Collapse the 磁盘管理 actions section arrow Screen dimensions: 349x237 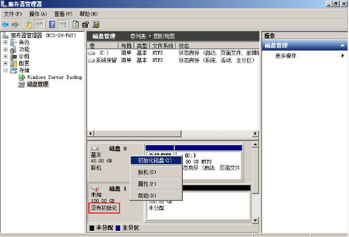point(342,45)
